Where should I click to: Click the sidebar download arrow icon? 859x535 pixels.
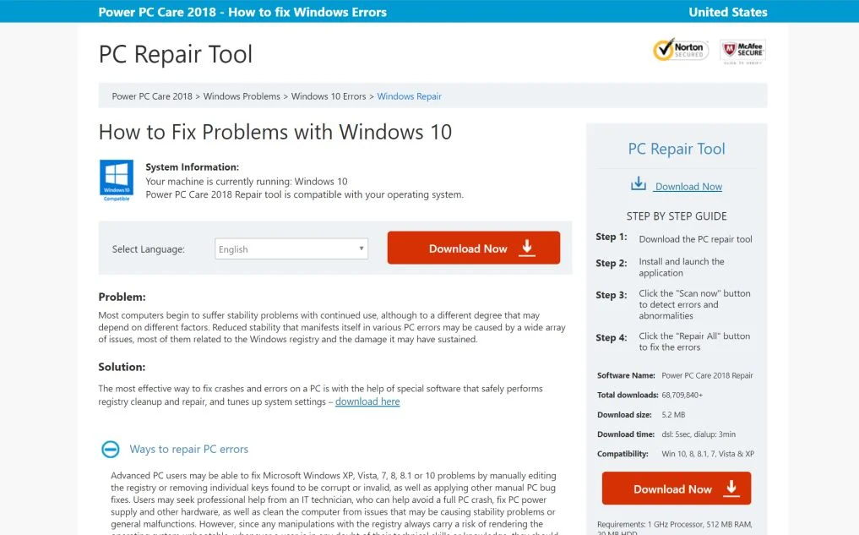pos(639,183)
